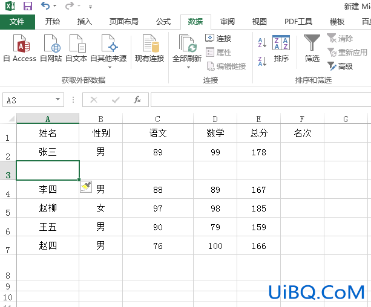
Task: Select column D header
Action: click(x=215, y=118)
